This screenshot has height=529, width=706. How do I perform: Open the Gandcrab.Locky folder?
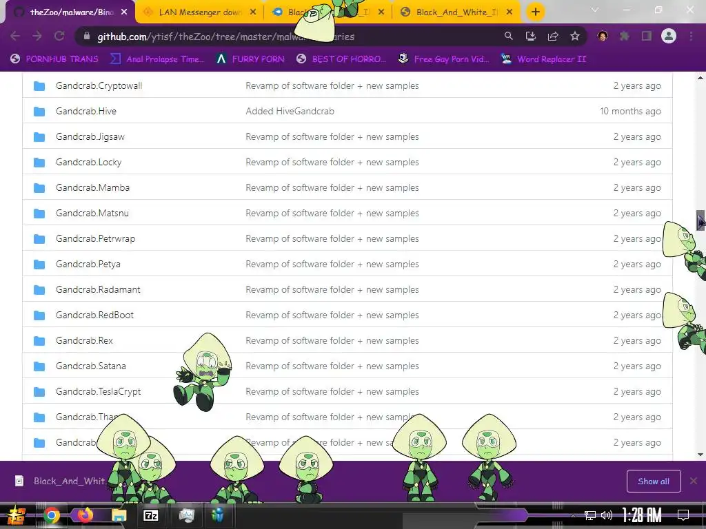[89, 162]
